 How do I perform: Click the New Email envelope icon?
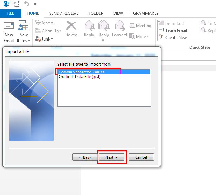[x=9, y=25]
